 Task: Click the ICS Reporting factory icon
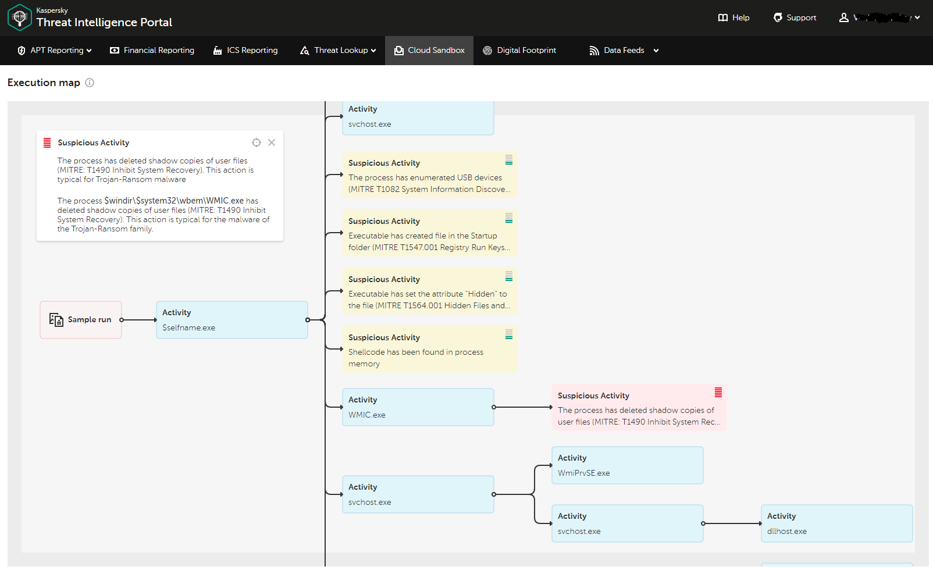218,51
